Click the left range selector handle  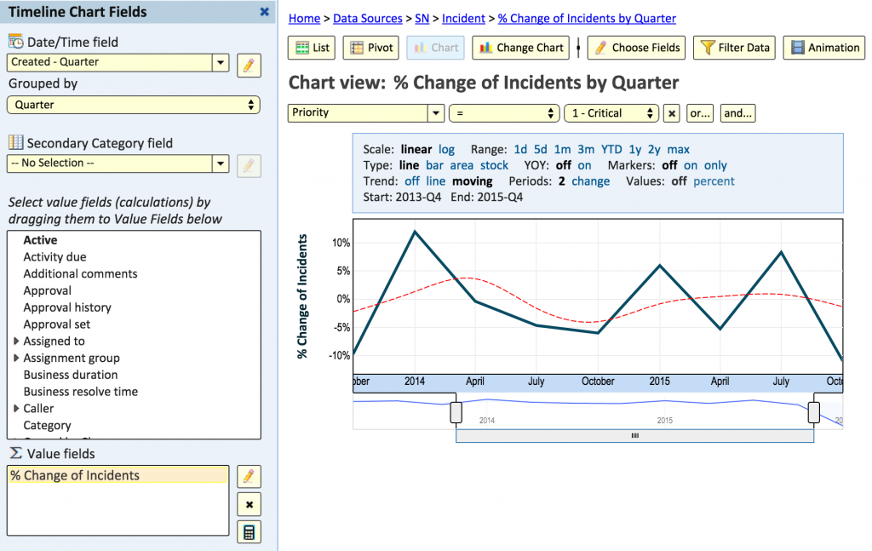tap(456, 412)
